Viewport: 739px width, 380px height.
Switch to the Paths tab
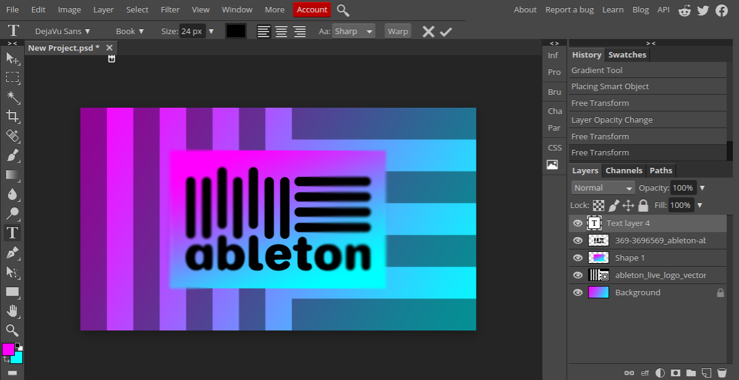[661, 171]
